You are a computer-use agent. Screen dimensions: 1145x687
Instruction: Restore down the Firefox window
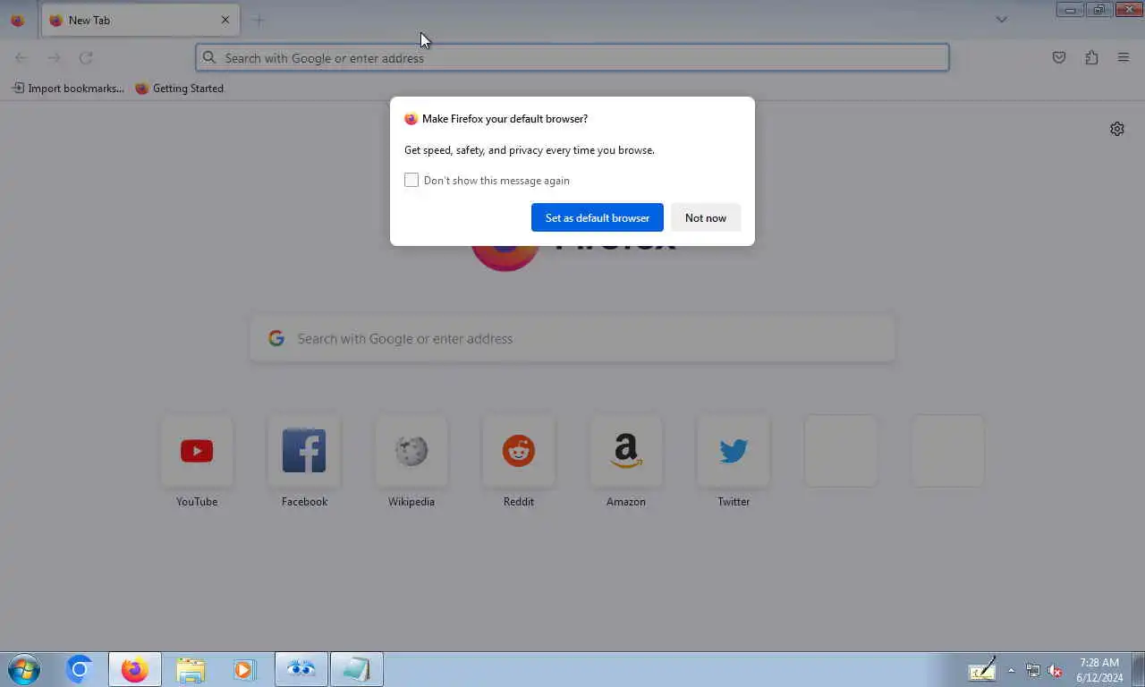click(1099, 10)
